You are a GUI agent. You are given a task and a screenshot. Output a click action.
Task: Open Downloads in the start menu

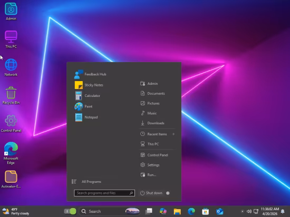coord(152,123)
